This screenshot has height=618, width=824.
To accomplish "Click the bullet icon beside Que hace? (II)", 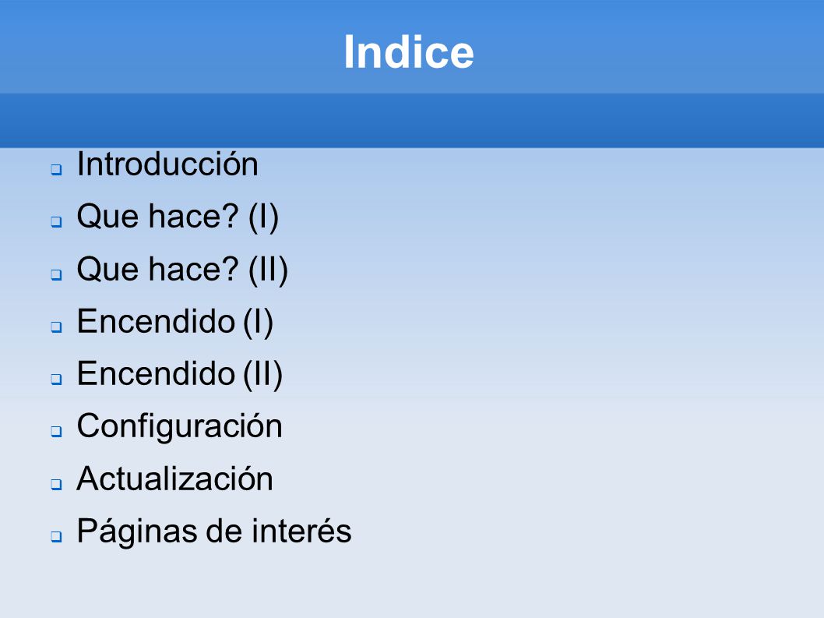I will pyautogui.click(x=56, y=274).
